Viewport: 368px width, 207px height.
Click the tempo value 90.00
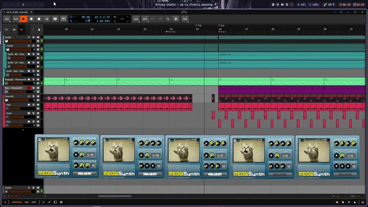point(86,17)
